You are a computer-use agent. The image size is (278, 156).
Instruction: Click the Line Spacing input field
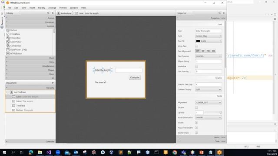click(x=208, y=71)
